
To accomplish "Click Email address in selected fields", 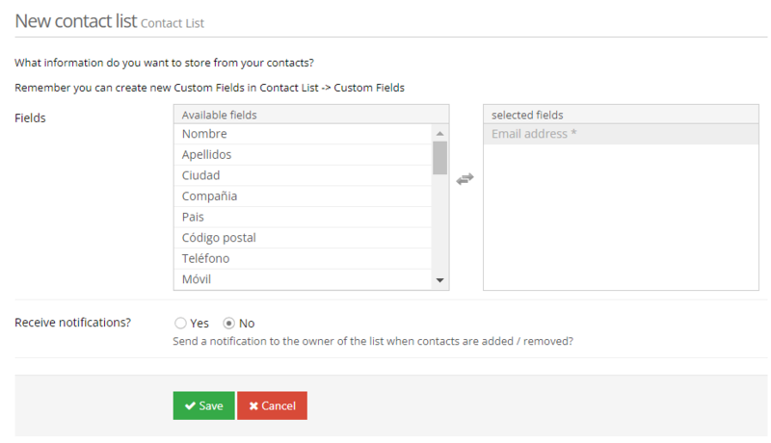I will [534, 134].
